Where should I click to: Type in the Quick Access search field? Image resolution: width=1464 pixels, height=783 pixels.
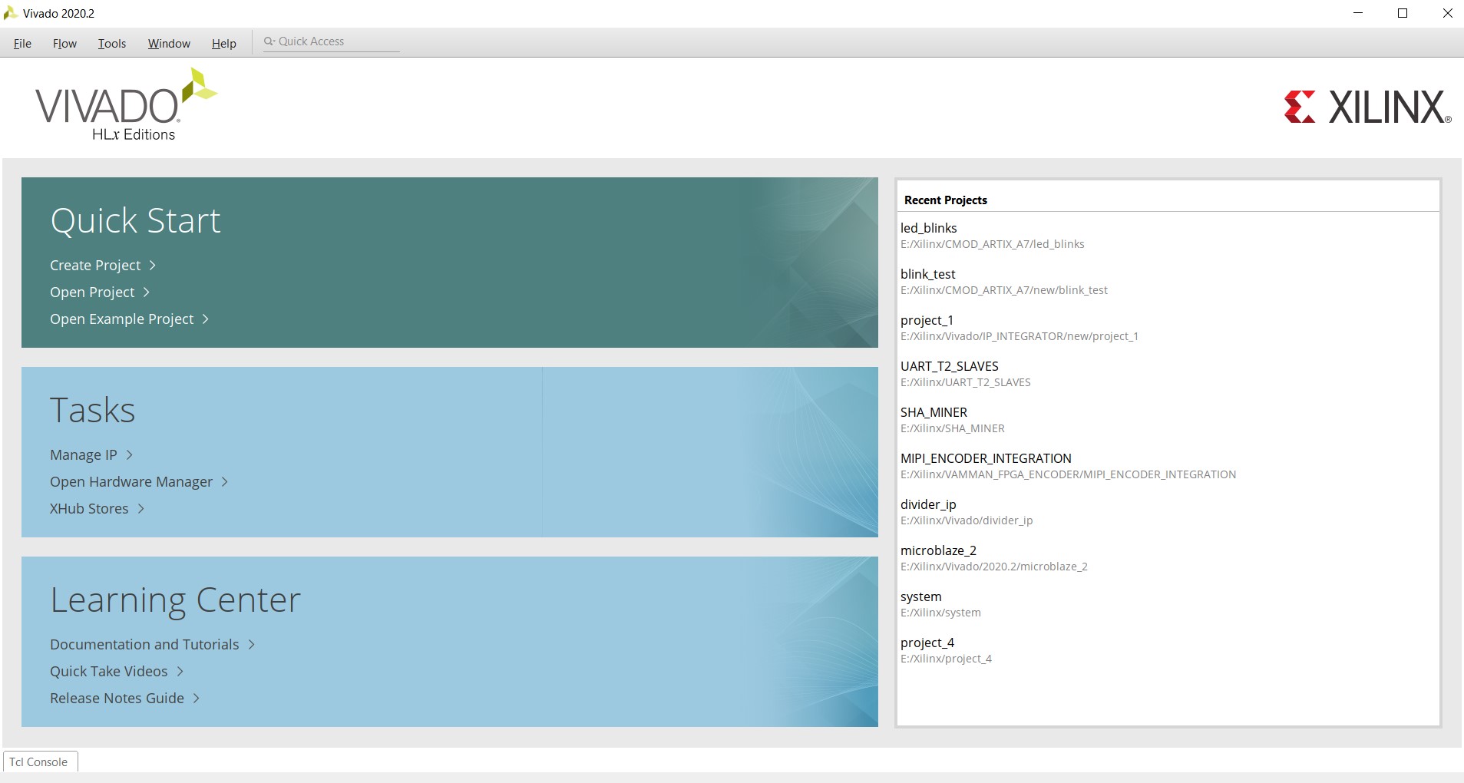click(x=338, y=41)
